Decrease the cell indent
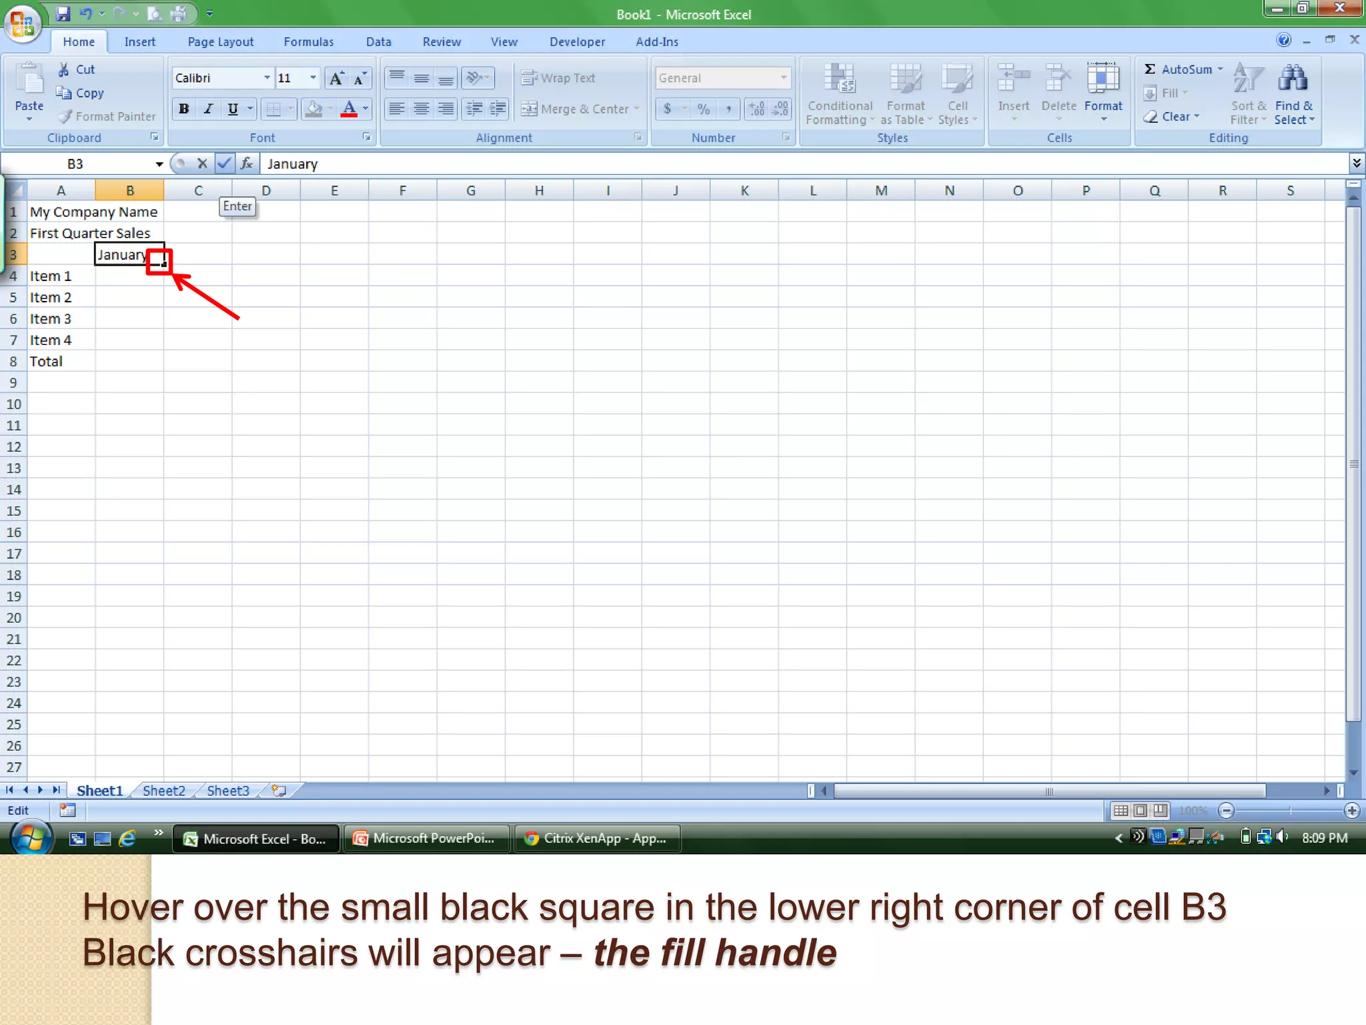 [474, 109]
